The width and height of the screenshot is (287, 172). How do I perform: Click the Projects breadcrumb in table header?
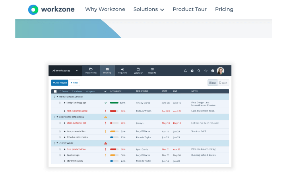point(90,91)
